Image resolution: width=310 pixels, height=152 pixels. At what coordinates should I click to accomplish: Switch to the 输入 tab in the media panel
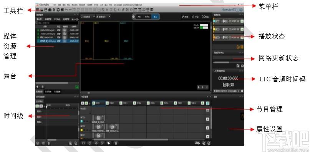(x=73, y=19)
